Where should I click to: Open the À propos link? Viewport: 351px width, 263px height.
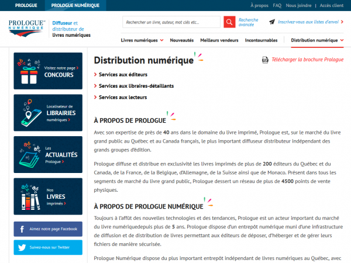pos(259,6)
